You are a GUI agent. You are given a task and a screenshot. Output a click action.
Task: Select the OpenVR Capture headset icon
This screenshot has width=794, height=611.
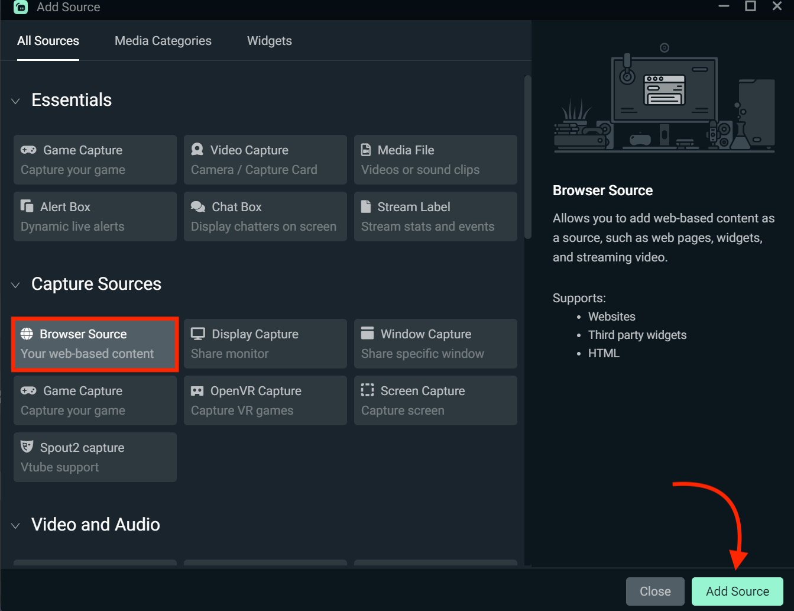pos(197,390)
